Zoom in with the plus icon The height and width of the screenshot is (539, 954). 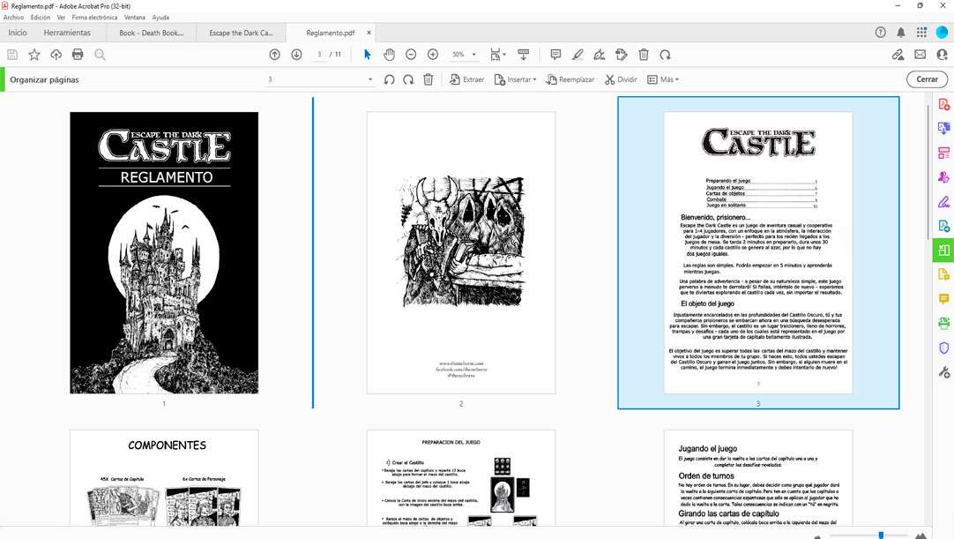click(433, 55)
